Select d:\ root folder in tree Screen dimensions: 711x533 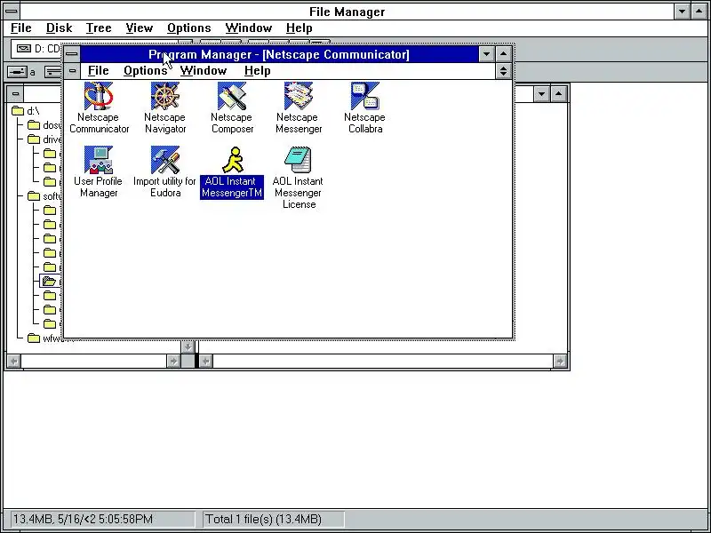click(26, 111)
